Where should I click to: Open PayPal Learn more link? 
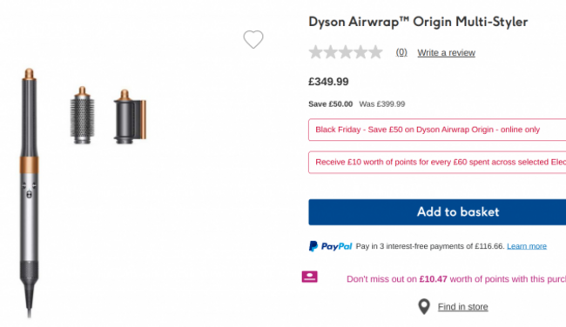[527, 246]
